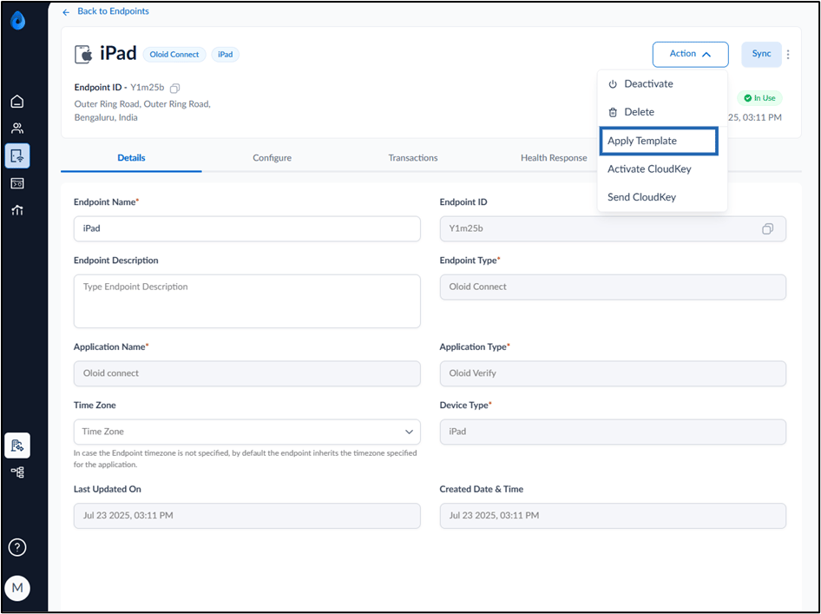Select Apply Template from the Action menu
Screen dimensions: 821x614
click(659, 141)
